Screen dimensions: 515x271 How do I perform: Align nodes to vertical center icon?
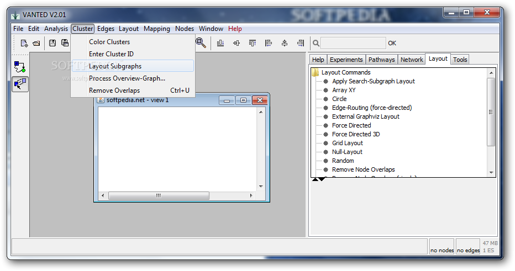[x=237, y=43]
